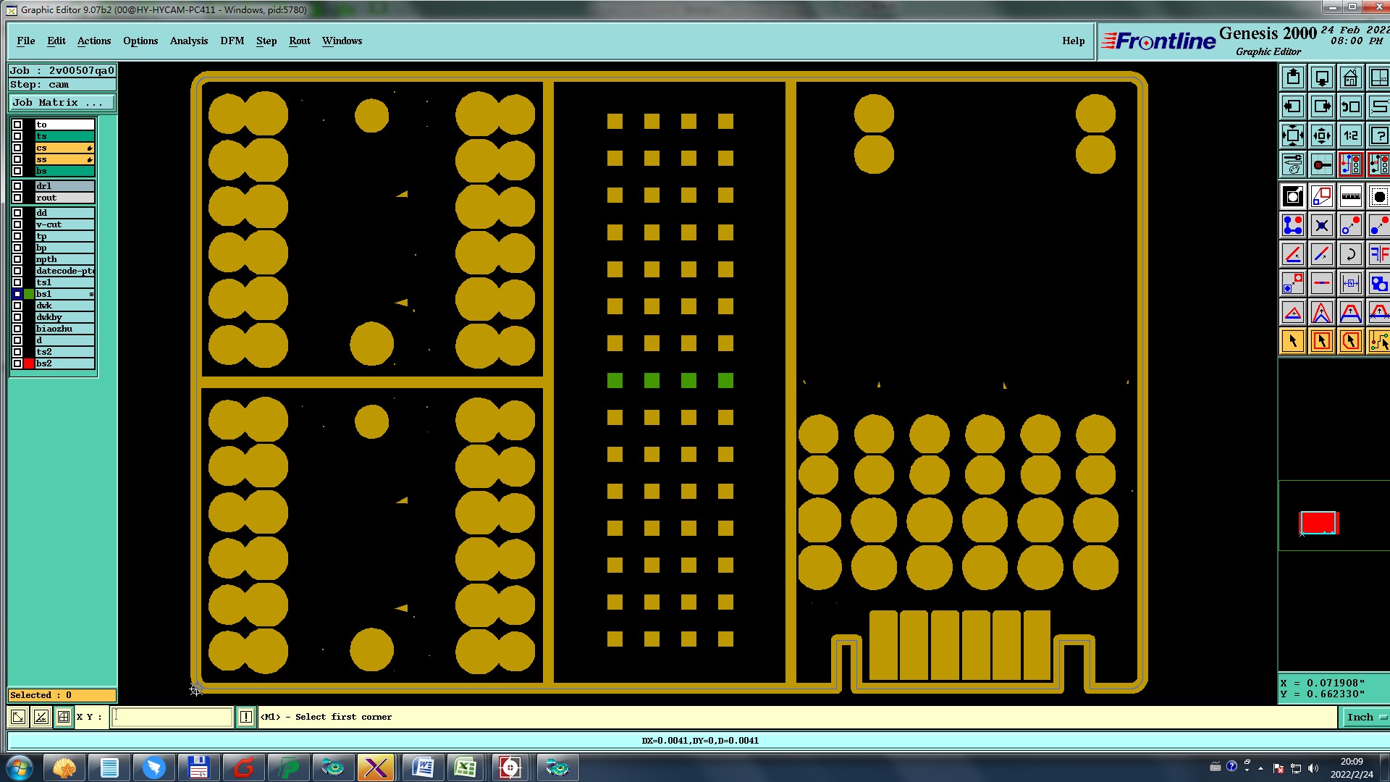Click the pan left arrow icon
The image size is (1390, 782).
pos(1293,106)
